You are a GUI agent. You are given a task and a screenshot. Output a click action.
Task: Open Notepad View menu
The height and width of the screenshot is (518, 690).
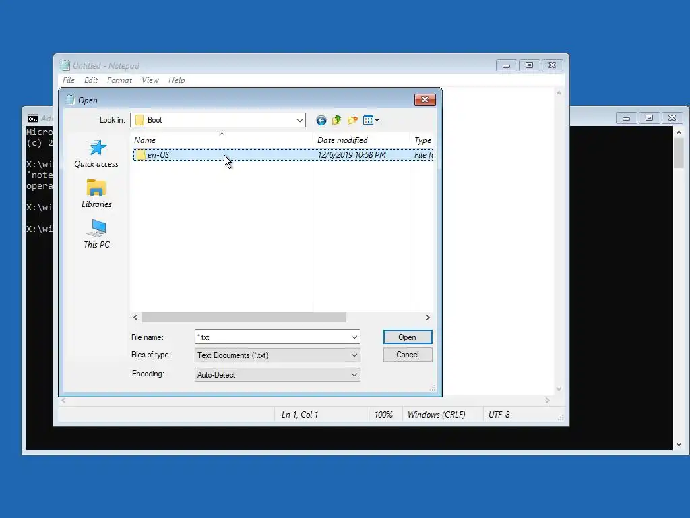[x=150, y=80]
